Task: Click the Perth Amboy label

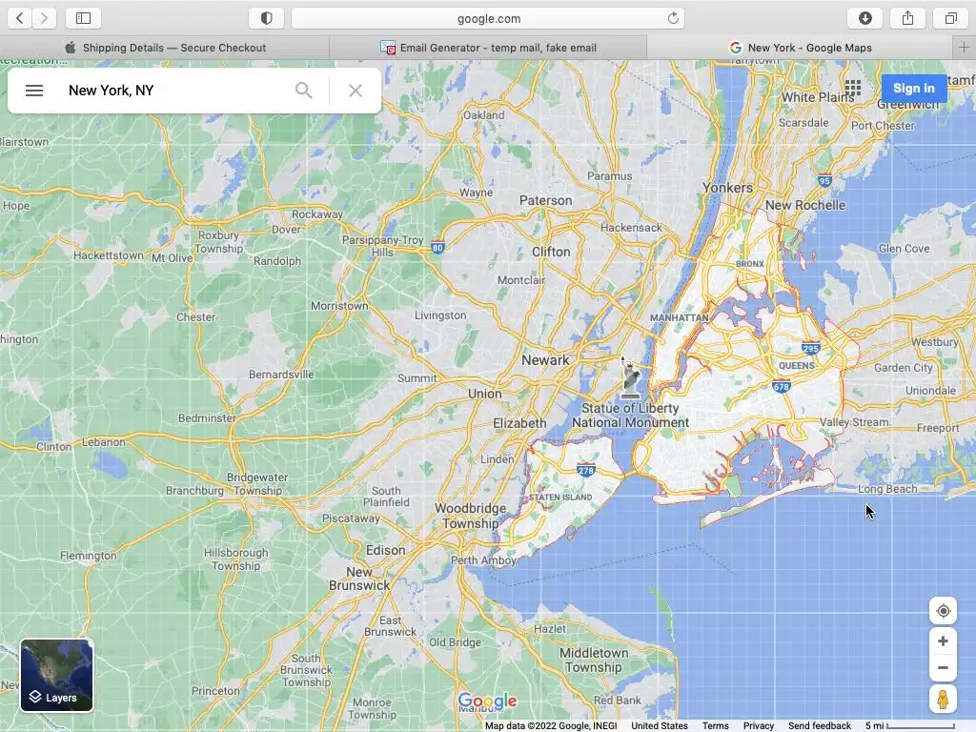Action: (x=483, y=560)
